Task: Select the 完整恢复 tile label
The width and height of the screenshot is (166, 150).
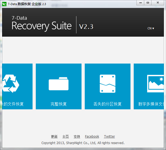Action: pyautogui.click(x=59, y=104)
